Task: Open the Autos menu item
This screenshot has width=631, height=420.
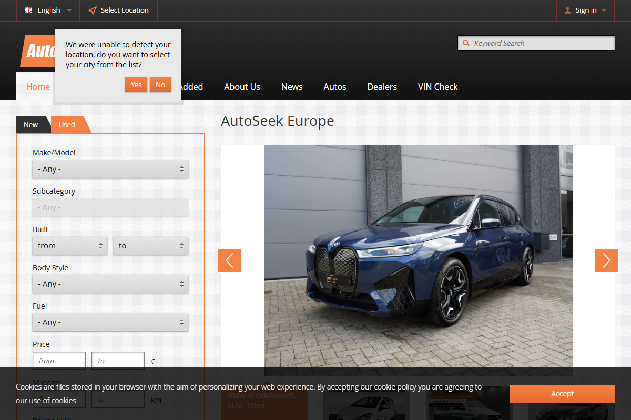Action: pyautogui.click(x=335, y=87)
